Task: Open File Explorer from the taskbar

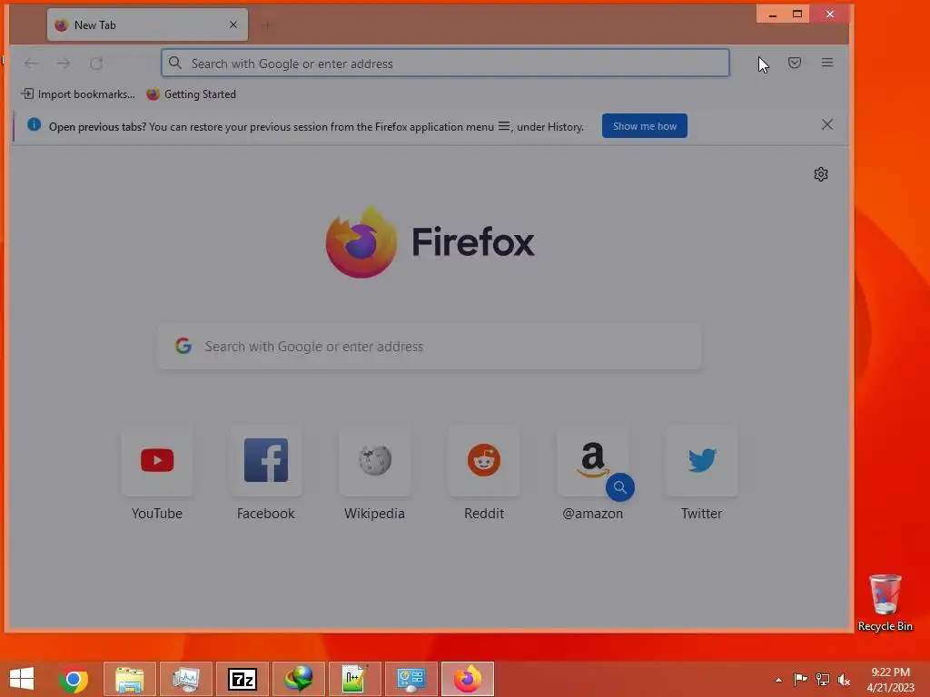Action: [130, 679]
